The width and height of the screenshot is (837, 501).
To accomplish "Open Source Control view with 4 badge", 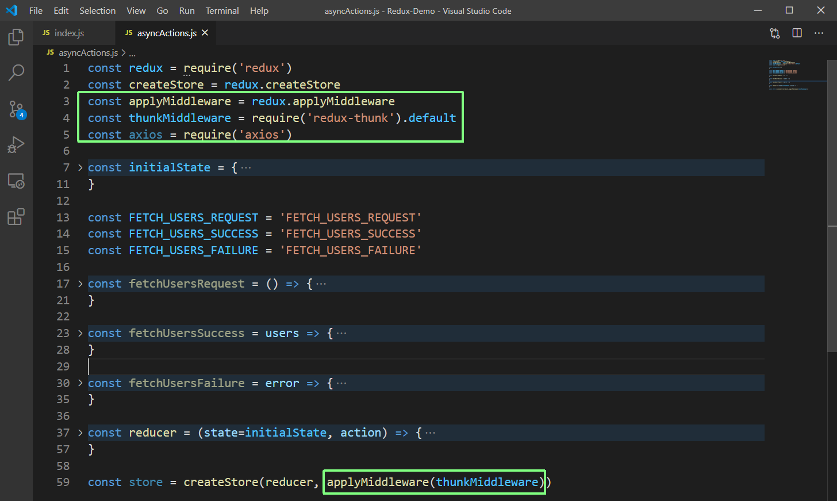I will [17, 109].
